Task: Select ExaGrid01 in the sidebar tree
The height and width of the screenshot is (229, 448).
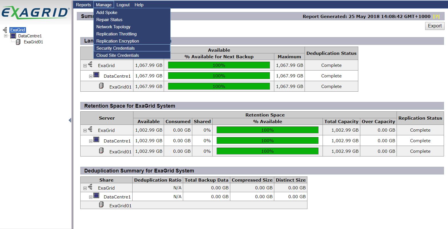Action: pyautogui.click(x=33, y=42)
